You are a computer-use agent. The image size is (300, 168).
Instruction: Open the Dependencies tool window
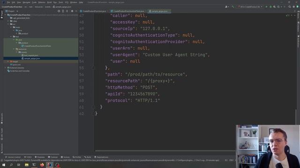coord(101,157)
